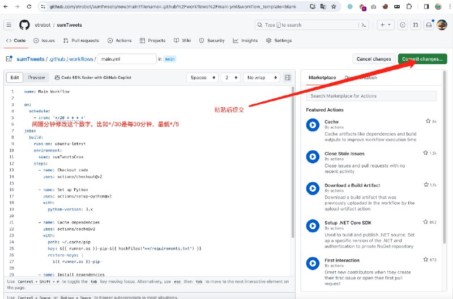Viewport: 453px width, 299px height.
Task: Open the user profile avatar menu
Action: 442,25
